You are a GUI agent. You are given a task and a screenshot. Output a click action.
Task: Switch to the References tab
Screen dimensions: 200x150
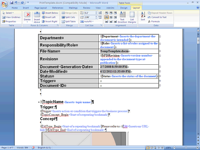point(57,8)
